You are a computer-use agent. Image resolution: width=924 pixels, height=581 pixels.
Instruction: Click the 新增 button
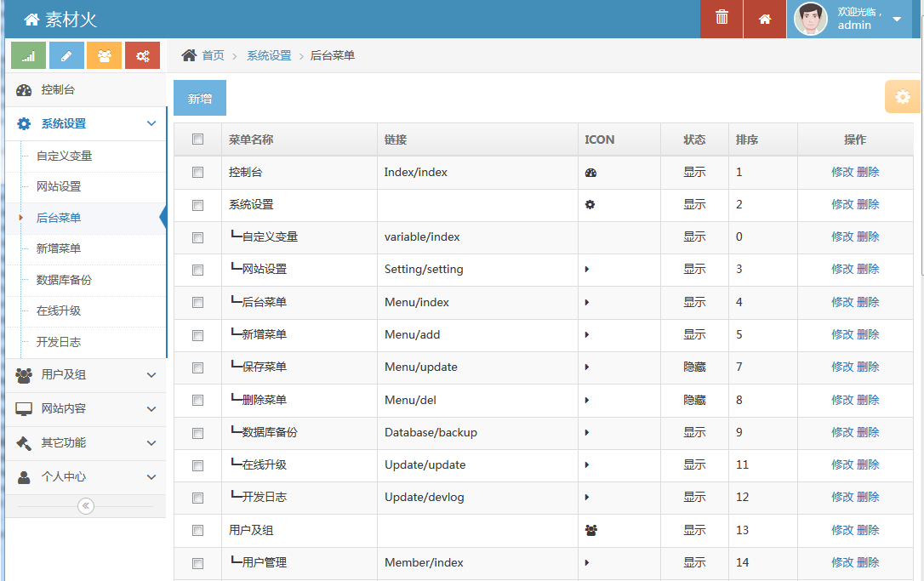[200, 98]
